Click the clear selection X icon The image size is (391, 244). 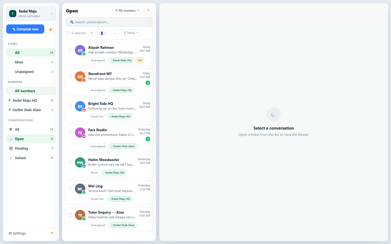(x=92, y=33)
